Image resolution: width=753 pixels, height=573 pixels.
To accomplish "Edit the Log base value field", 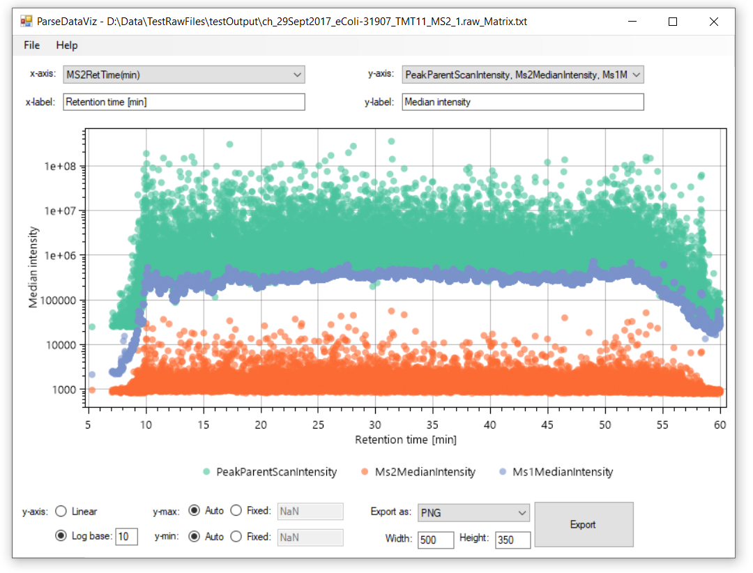I will tap(126, 537).
